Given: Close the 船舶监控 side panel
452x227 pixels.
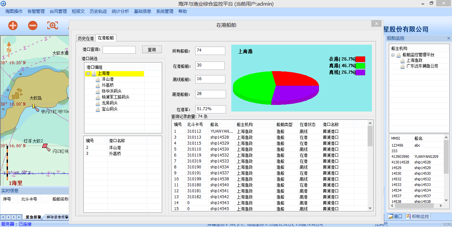Looking at the screenshot, I should coord(449,38).
